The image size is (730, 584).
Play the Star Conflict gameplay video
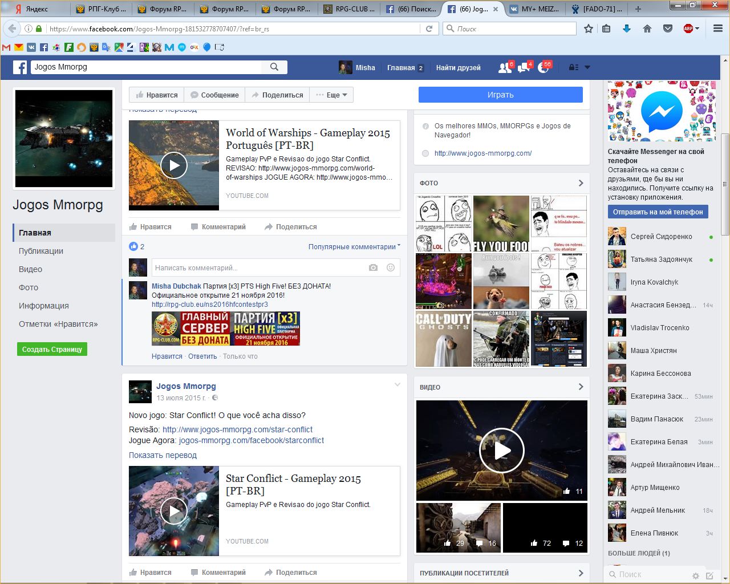pos(174,511)
